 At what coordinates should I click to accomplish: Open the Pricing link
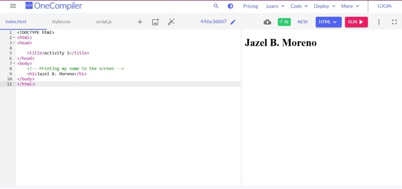[250, 6]
